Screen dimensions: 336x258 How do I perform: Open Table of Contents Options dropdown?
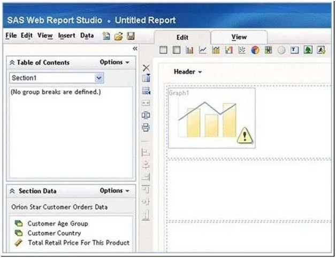pos(114,62)
